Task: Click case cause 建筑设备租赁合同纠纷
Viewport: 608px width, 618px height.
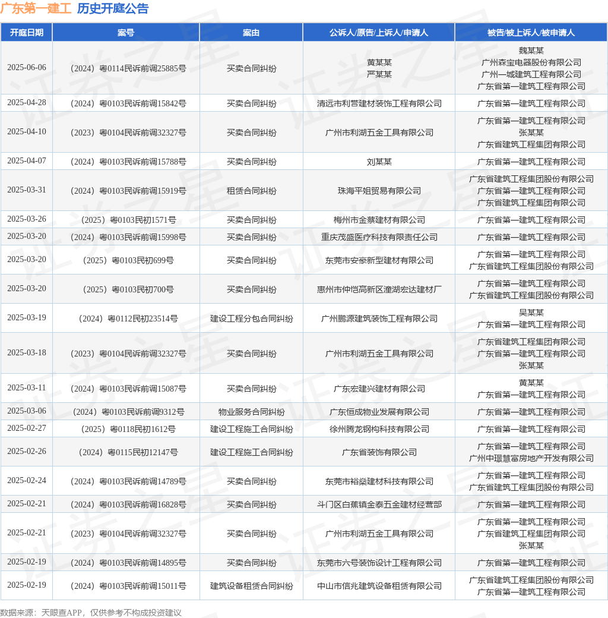Action: tap(251, 587)
